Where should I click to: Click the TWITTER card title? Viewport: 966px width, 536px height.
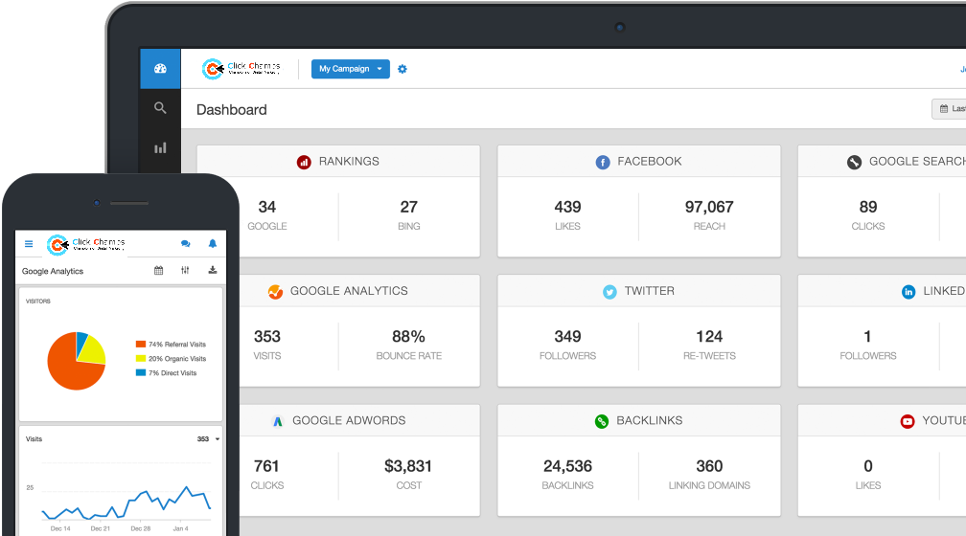[650, 291]
